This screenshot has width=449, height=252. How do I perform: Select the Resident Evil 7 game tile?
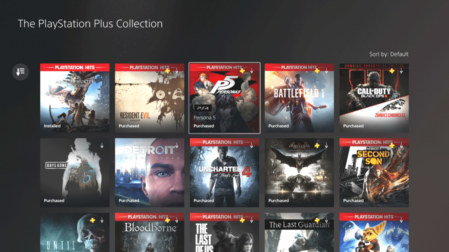coord(150,98)
